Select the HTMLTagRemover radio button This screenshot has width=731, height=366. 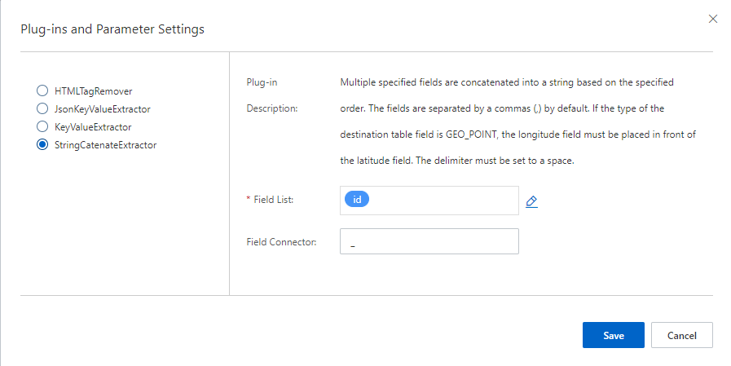42,91
